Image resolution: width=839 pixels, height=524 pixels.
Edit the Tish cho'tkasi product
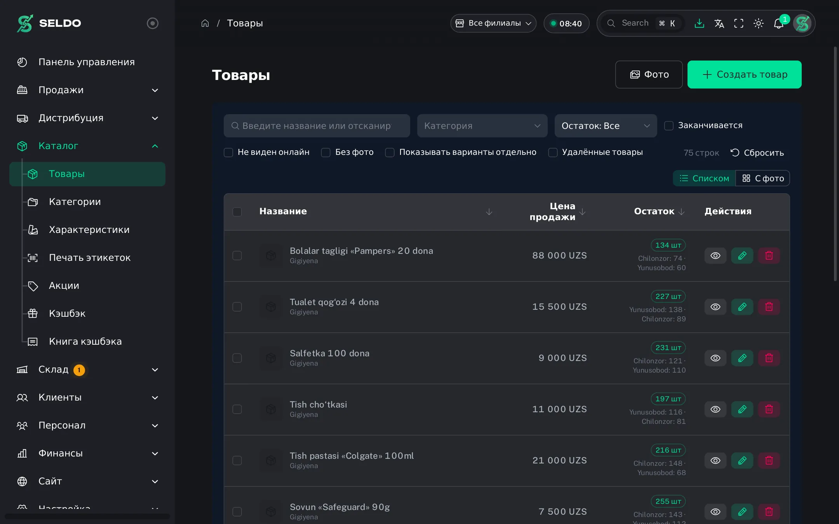(x=742, y=409)
